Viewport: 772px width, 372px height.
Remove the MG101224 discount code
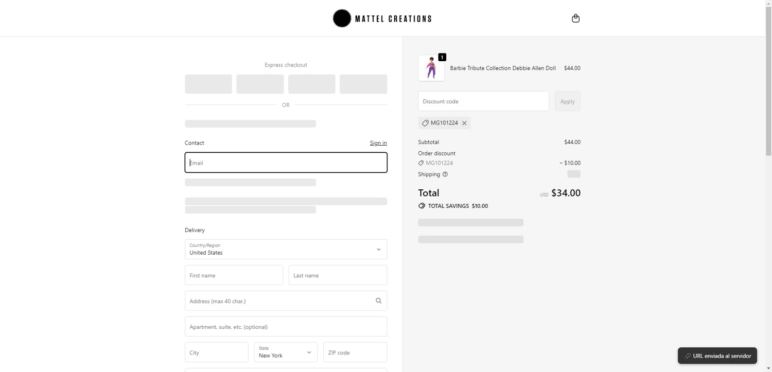(464, 123)
